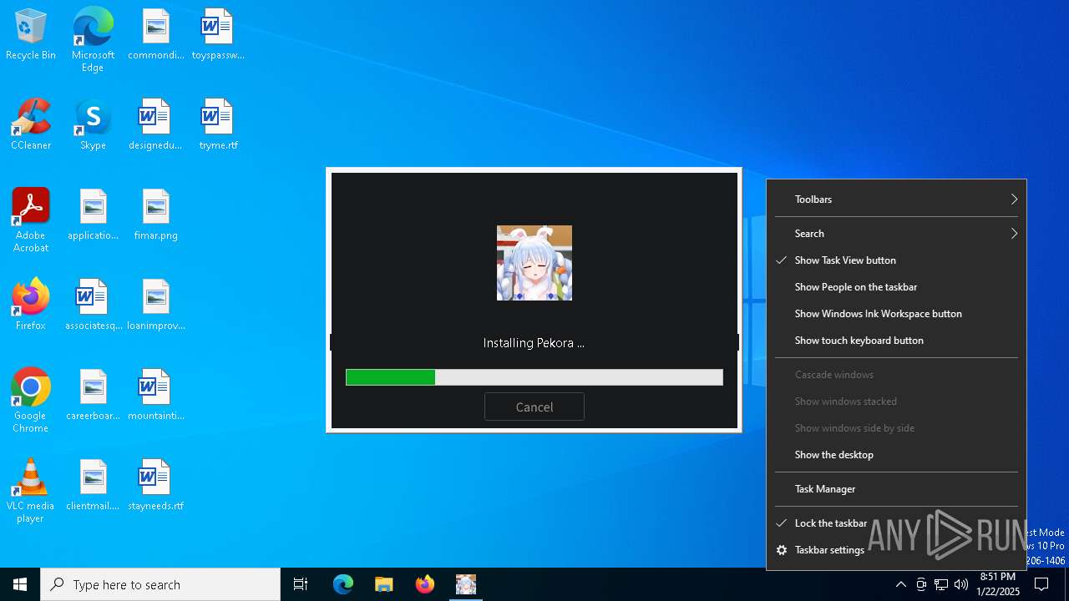1069x601 pixels.
Task: Click the Type here to search box
Action: tap(160, 584)
